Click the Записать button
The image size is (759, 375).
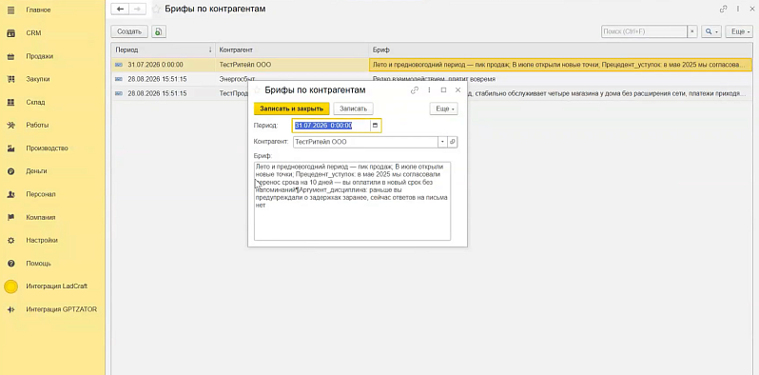tap(354, 109)
